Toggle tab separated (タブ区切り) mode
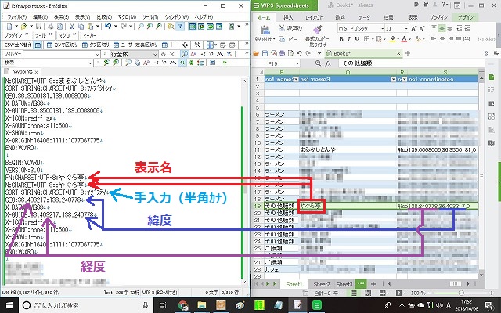This screenshot has width=501, height=313. click(96, 45)
